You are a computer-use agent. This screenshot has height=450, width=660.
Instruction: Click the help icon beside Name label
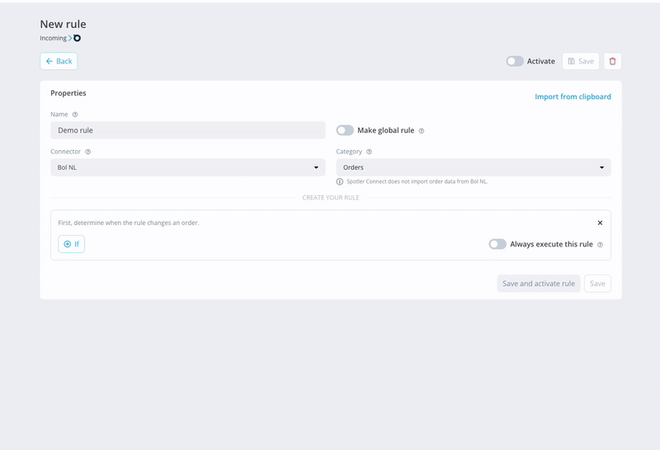(75, 115)
